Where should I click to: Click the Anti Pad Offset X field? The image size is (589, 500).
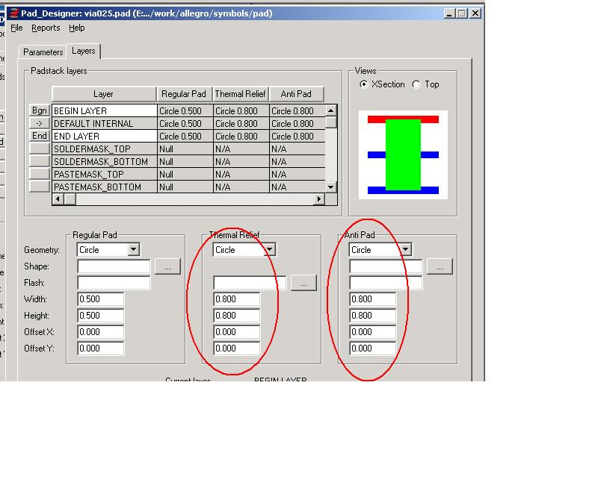point(373,332)
